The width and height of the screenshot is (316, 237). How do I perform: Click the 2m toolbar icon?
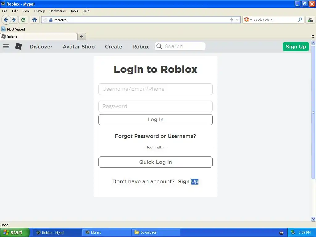tap(310, 19)
